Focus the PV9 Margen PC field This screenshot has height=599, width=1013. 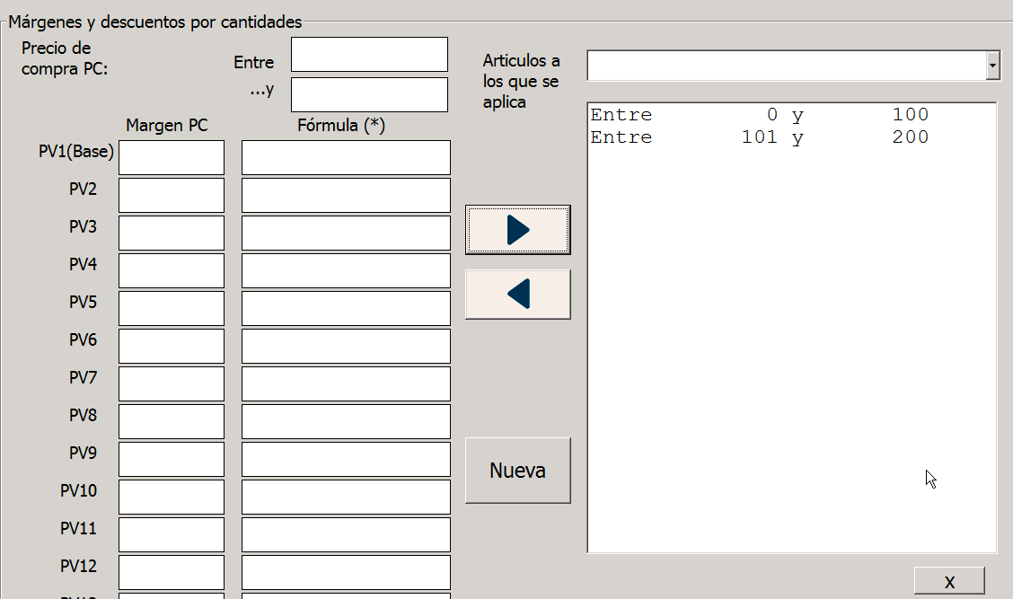tap(172, 460)
